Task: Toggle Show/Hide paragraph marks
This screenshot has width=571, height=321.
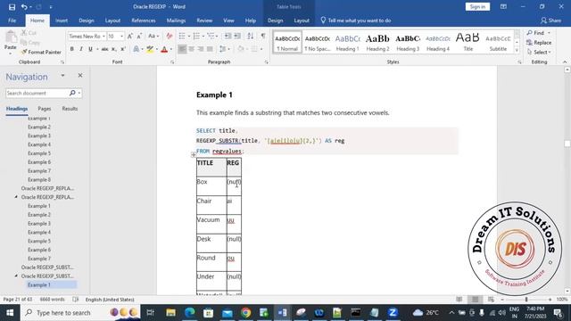Action: [x=263, y=36]
